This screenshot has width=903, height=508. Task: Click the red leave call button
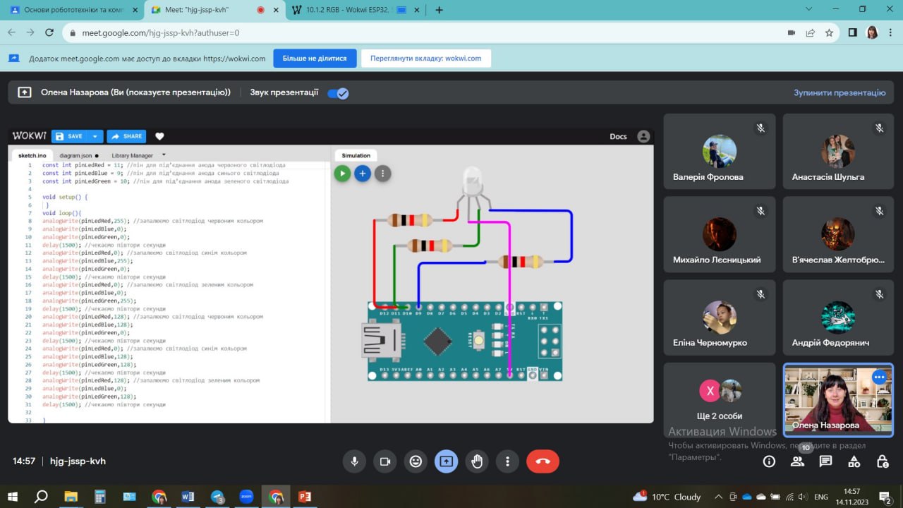click(543, 461)
